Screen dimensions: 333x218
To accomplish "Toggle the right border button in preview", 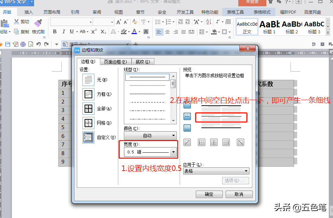I will point(226,142).
